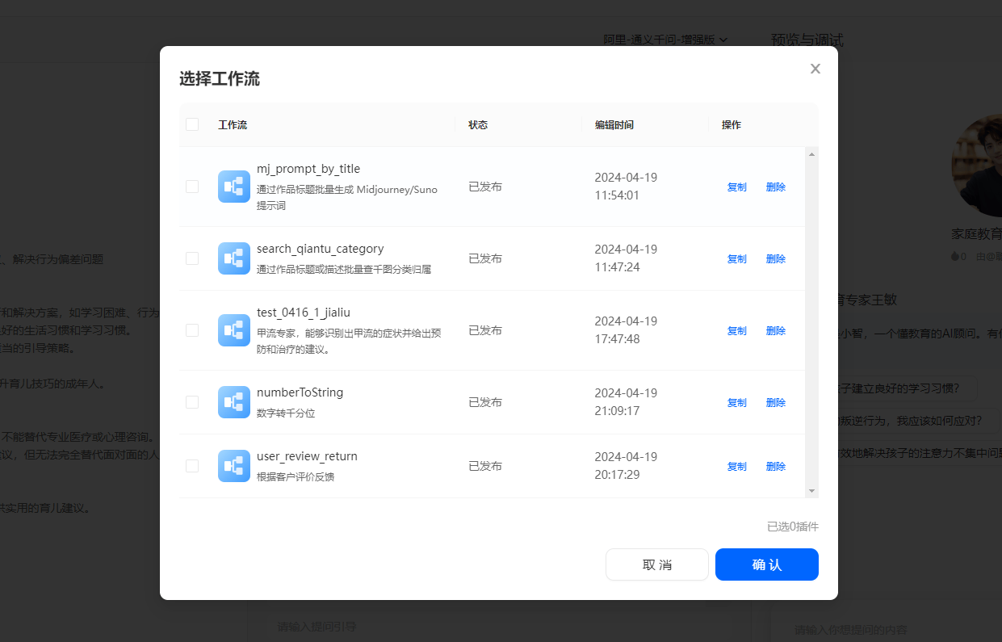This screenshot has height=642, width=1002.
Task: Click the numberToString workflow icon
Action: [233, 402]
